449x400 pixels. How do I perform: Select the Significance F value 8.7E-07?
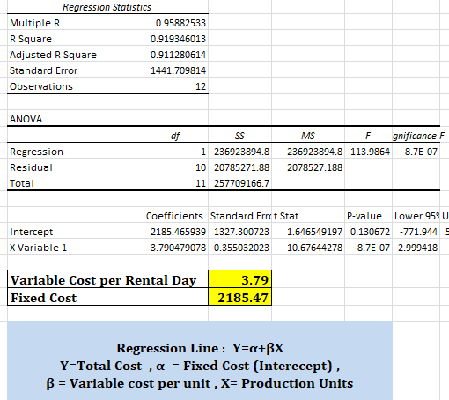pyautogui.click(x=416, y=152)
